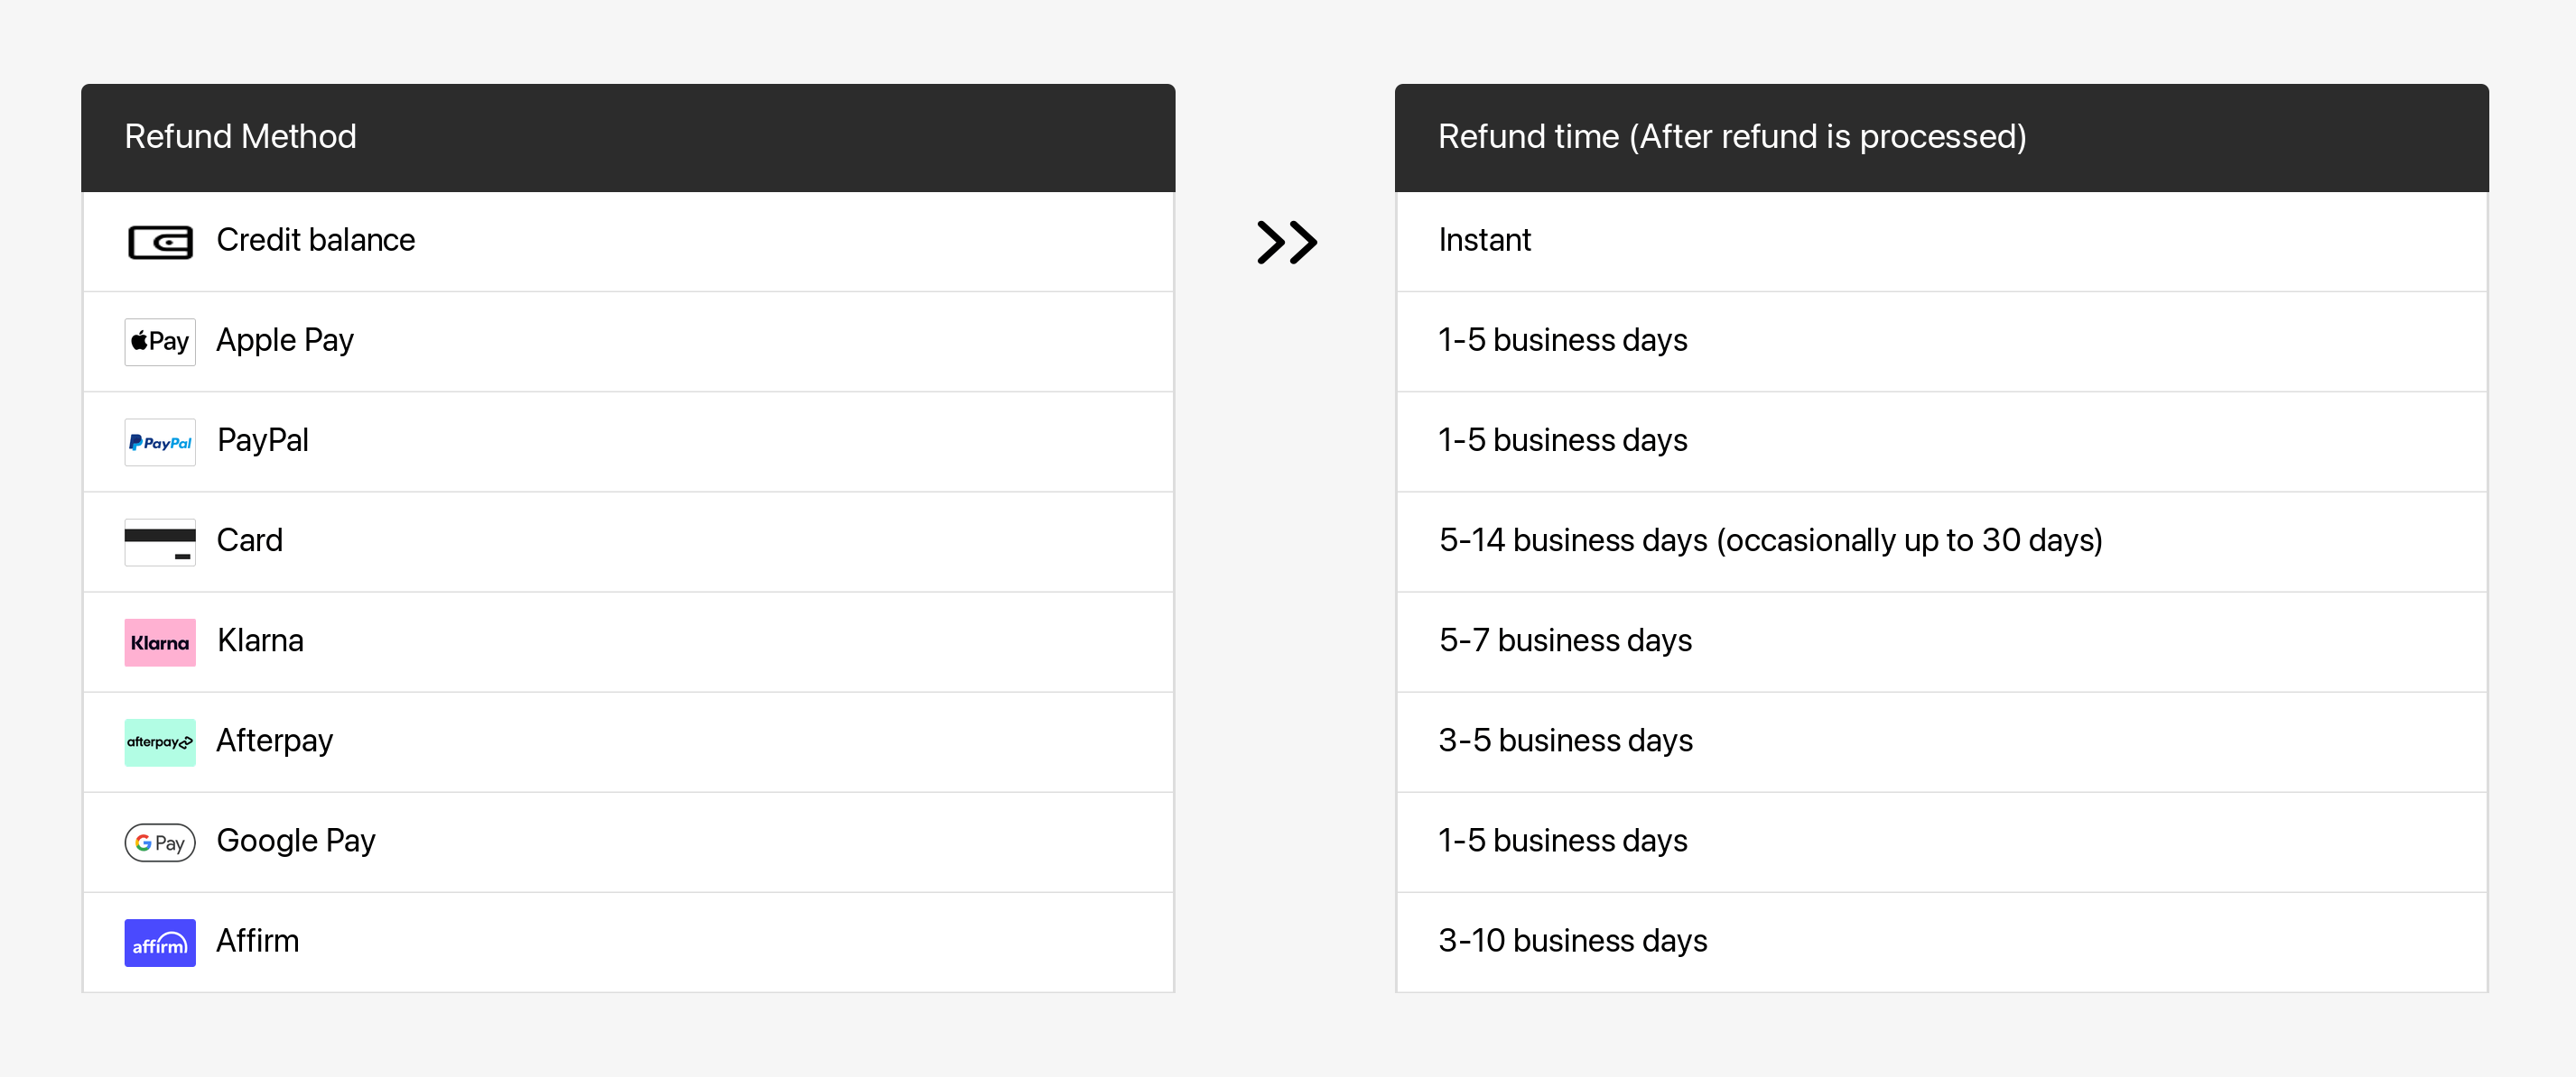Click the PayPal logo icon
Screen dimensions: 2576x1077
[x=160, y=442]
